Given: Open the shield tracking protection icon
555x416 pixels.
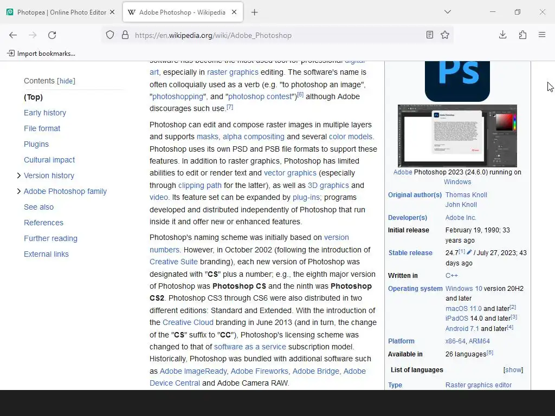Looking at the screenshot, I should click(x=110, y=35).
